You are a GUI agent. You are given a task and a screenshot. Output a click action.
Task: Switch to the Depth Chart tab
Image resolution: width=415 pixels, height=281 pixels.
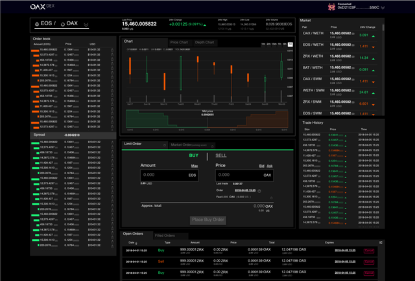tap(204, 42)
